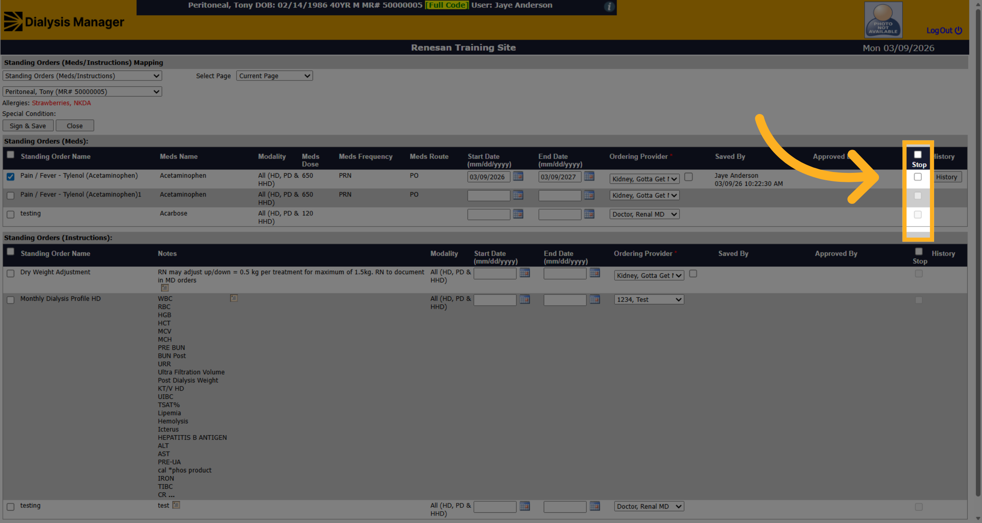This screenshot has height=523, width=982.
Task: Open the 1234, Test provider dropdown
Action: (649, 299)
